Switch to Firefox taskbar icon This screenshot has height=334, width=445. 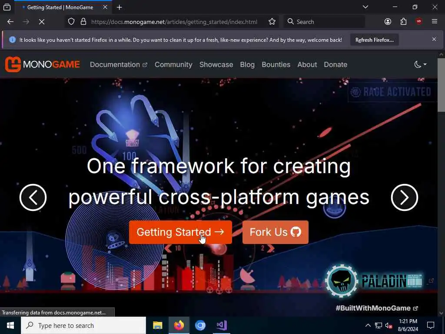179,325
